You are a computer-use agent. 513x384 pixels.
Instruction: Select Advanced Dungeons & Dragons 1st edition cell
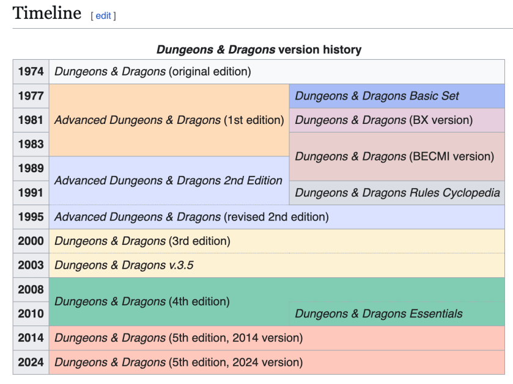coord(169,120)
